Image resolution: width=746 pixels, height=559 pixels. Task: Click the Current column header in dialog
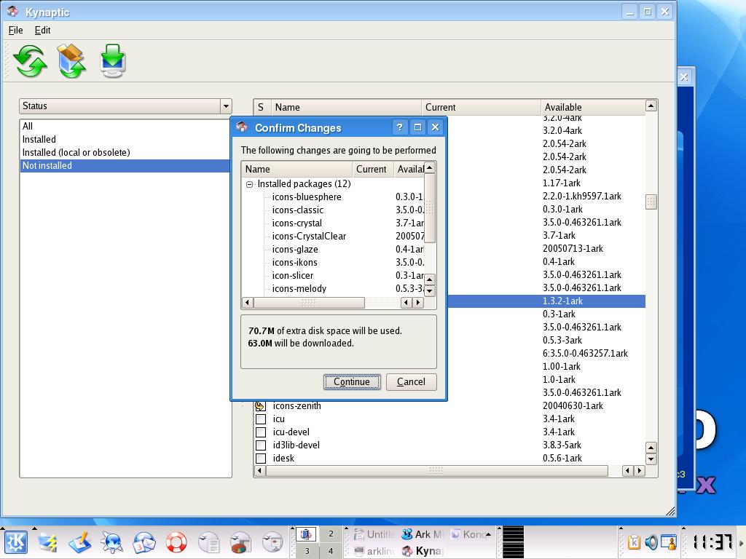coord(372,169)
